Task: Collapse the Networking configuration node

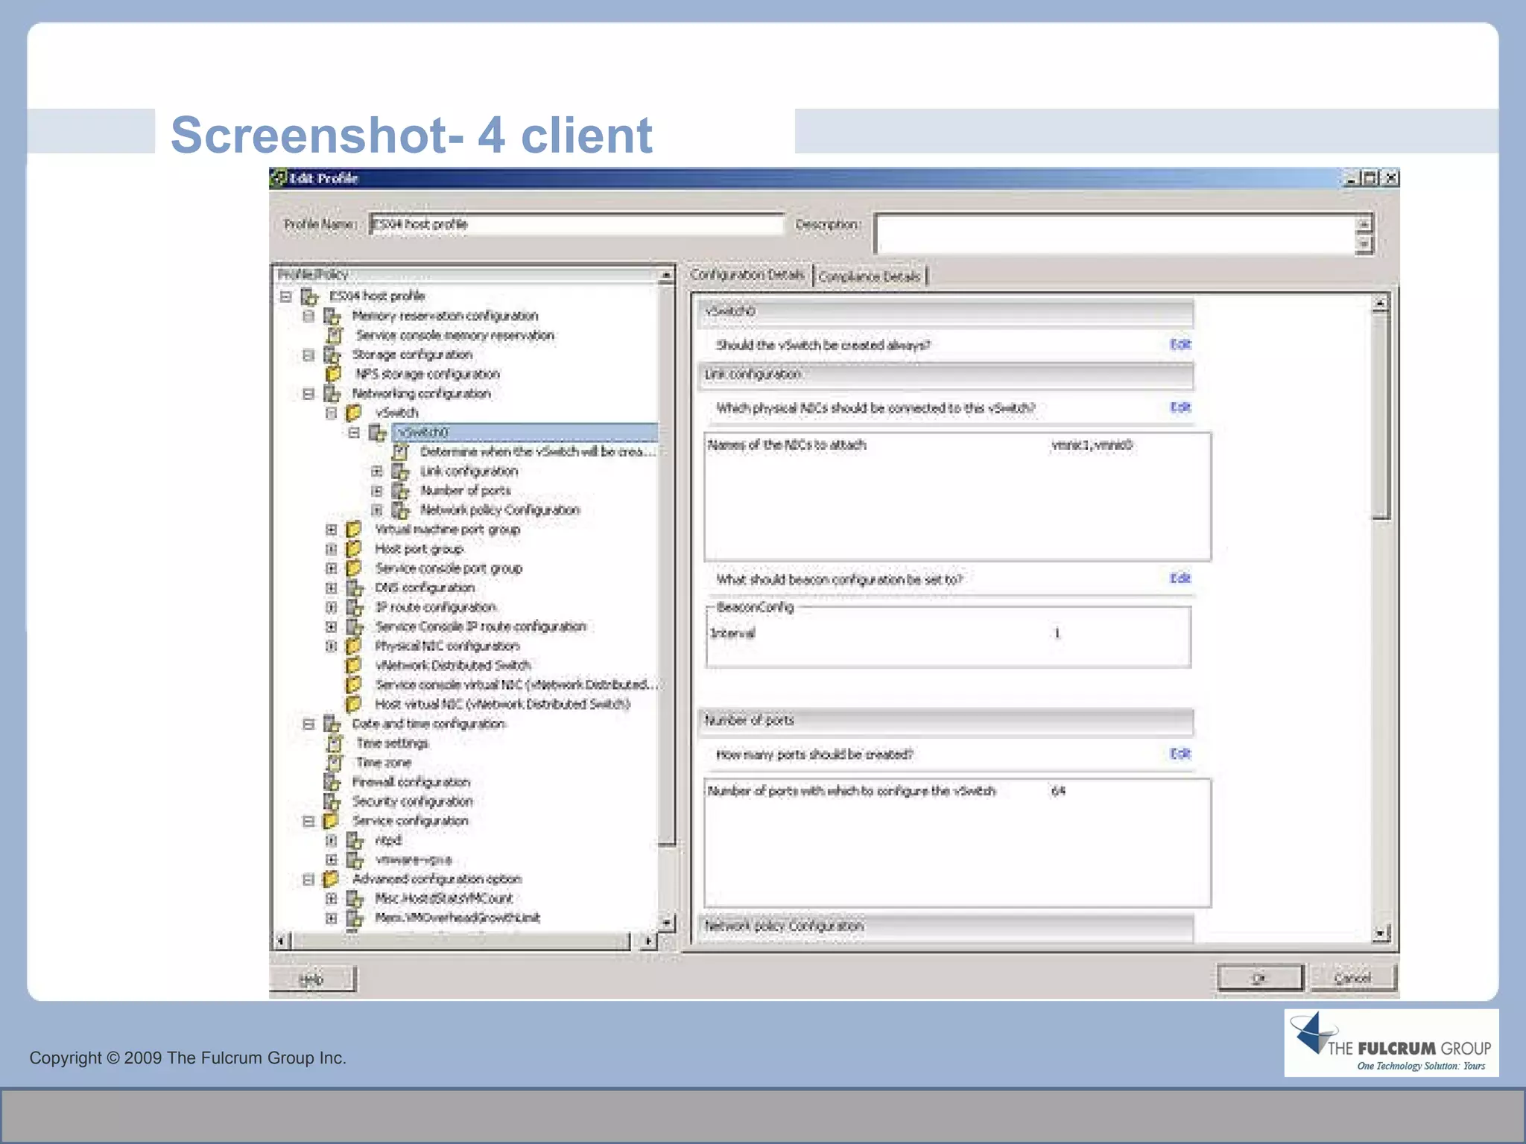Action: (x=308, y=394)
